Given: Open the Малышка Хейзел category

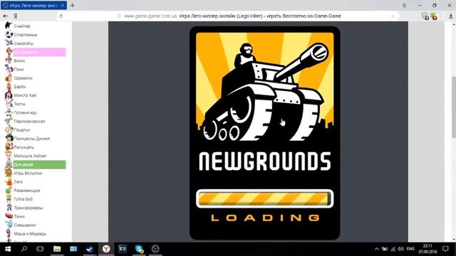Looking at the screenshot, I should click(x=30, y=156).
